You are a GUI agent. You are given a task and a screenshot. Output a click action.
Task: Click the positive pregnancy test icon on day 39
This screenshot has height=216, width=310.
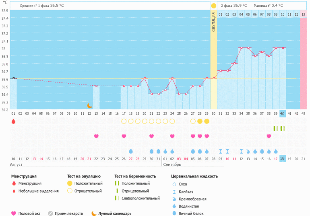(276, 128)
